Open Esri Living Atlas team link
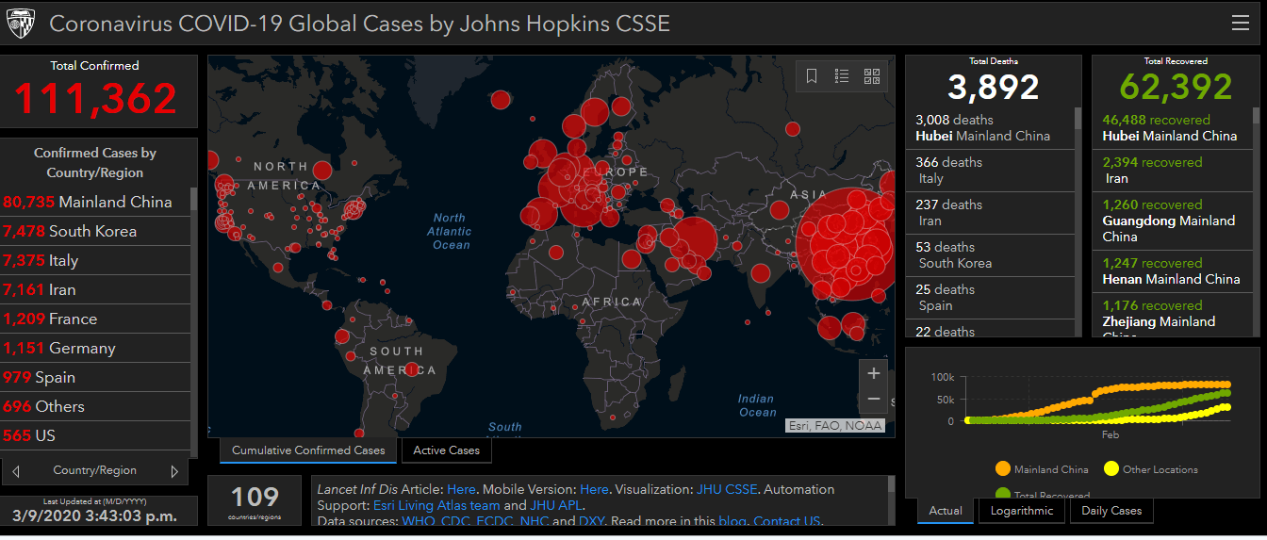 point(436,505)
